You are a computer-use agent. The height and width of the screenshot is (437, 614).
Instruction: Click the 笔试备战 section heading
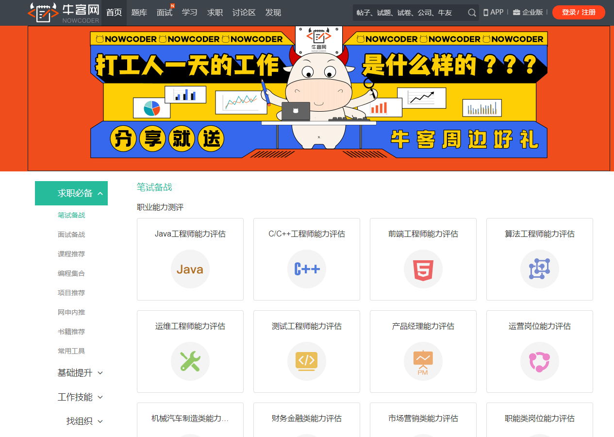click(154, 187)
